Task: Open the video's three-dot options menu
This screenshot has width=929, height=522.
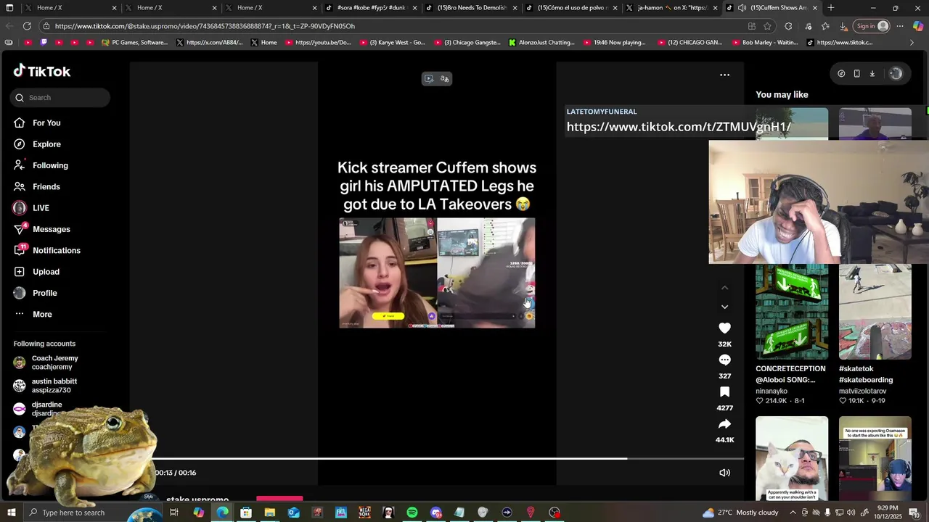Action: click(x=724, y=75)
